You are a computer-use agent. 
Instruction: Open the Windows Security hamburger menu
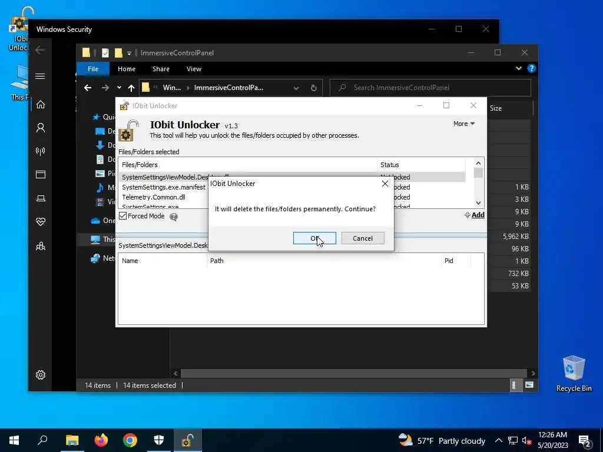41,76
